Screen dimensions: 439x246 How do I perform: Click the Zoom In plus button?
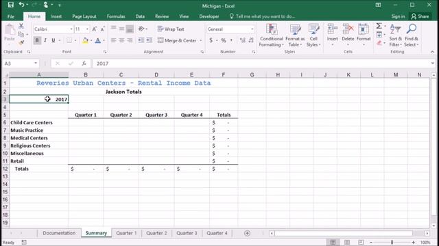(413, 243)
